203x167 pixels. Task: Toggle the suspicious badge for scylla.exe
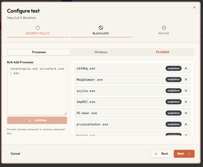(173, 91)
